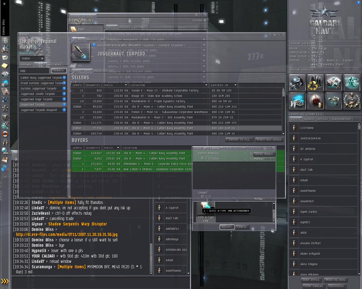The image size is (362, 289).
Task: Click the yellow double-arrow icon at sidebar bottom
Action: pos(5,281)
